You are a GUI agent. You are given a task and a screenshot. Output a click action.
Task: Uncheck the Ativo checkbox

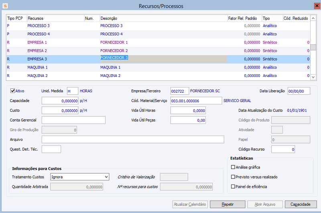(13, 91)
